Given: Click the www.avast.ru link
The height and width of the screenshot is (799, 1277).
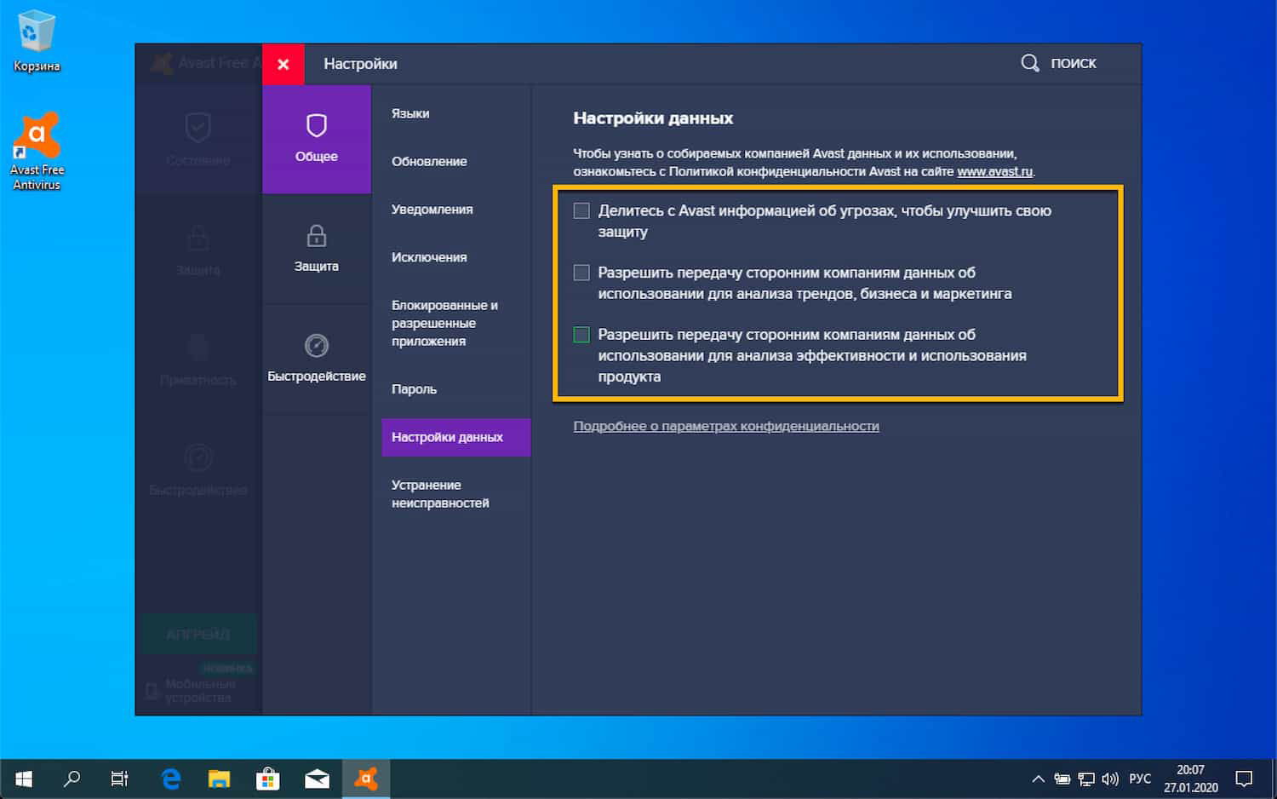Looking at the screenshot, I should [x=995, y=171].
